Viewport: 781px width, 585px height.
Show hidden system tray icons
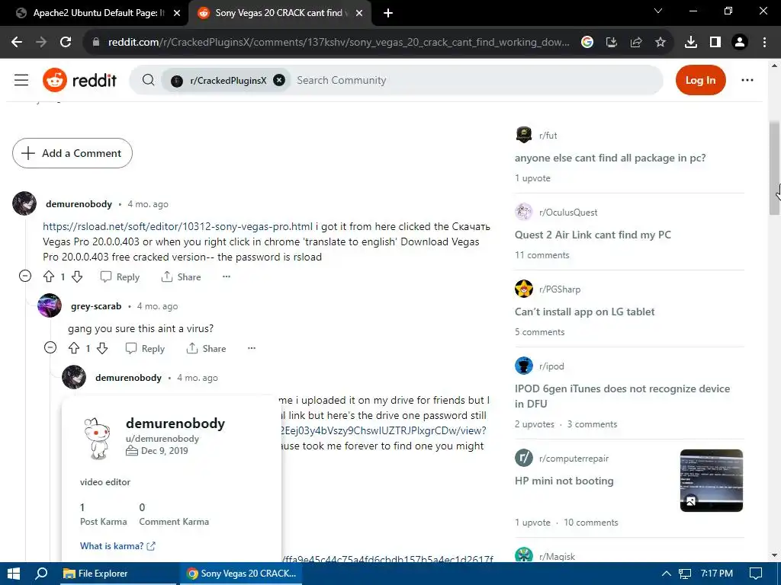(x=665, y=574)
